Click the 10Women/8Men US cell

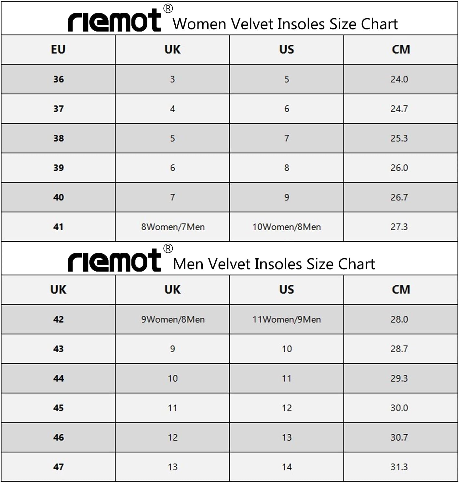(x=287, y=227)
